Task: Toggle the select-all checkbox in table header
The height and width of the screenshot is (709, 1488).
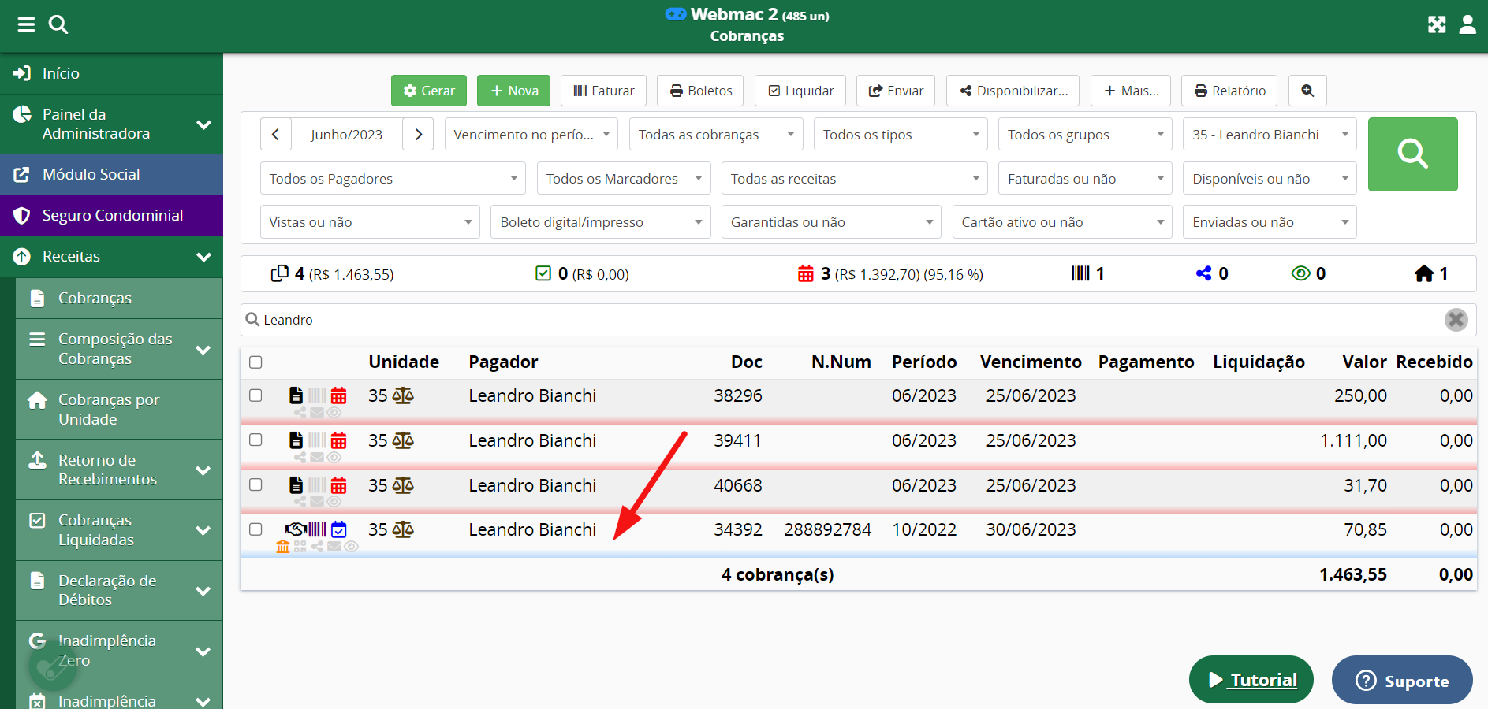Action: 255,362
